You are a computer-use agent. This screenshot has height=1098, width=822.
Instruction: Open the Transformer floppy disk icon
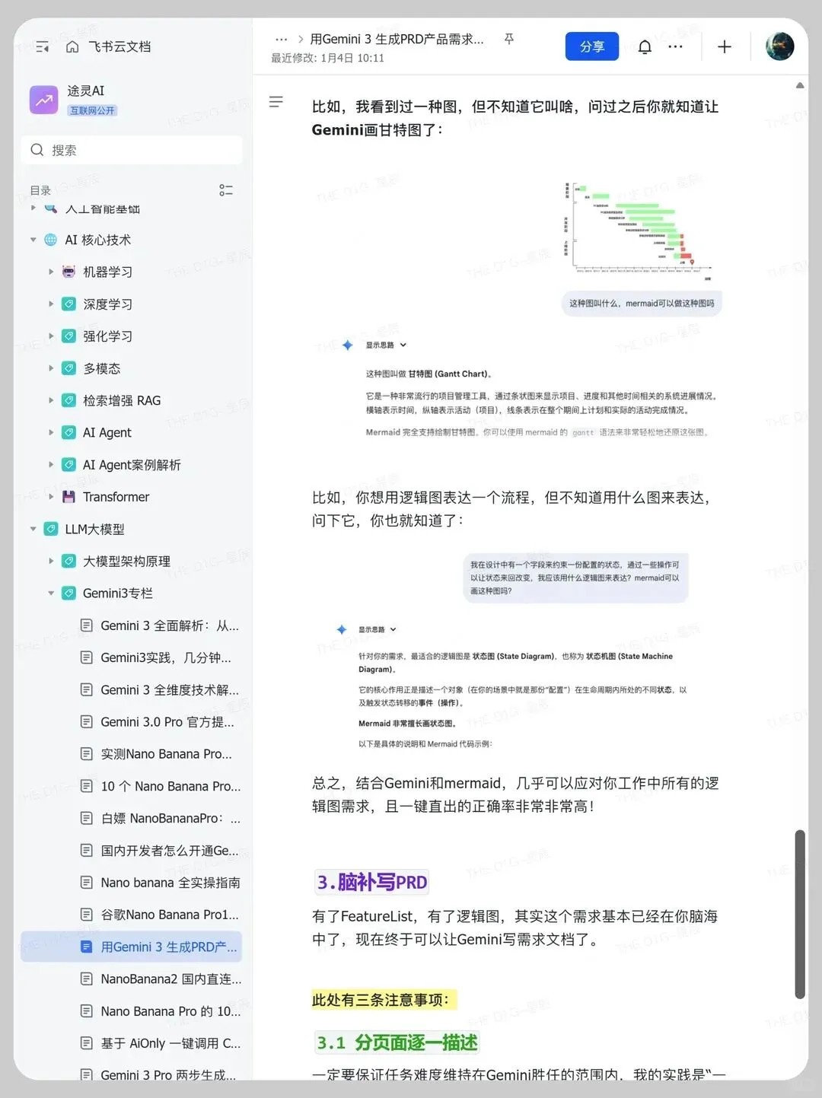pyautogui.click(x=68, y=497)
